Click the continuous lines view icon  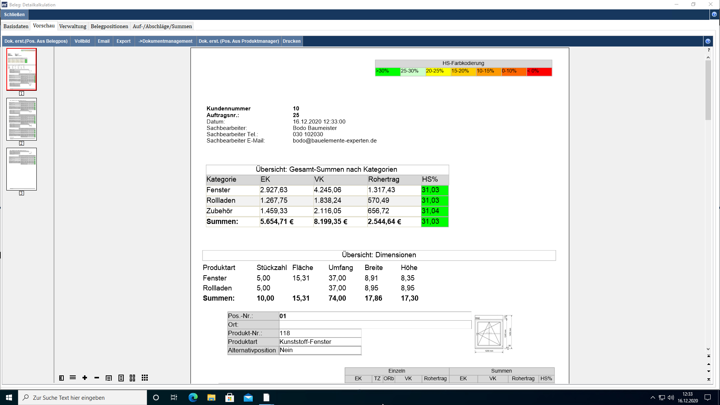[73, 378]
